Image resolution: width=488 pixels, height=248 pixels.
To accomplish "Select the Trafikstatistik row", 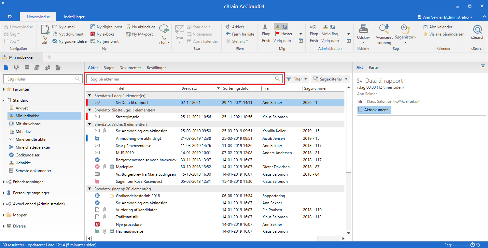I will pyautogui.click(x=216, y=217).
